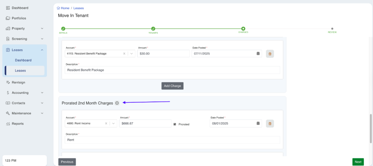The height and width of the screenshot is (166, 373).
Task: Delete the Rent Income charge row
Action: click(270, 123)
